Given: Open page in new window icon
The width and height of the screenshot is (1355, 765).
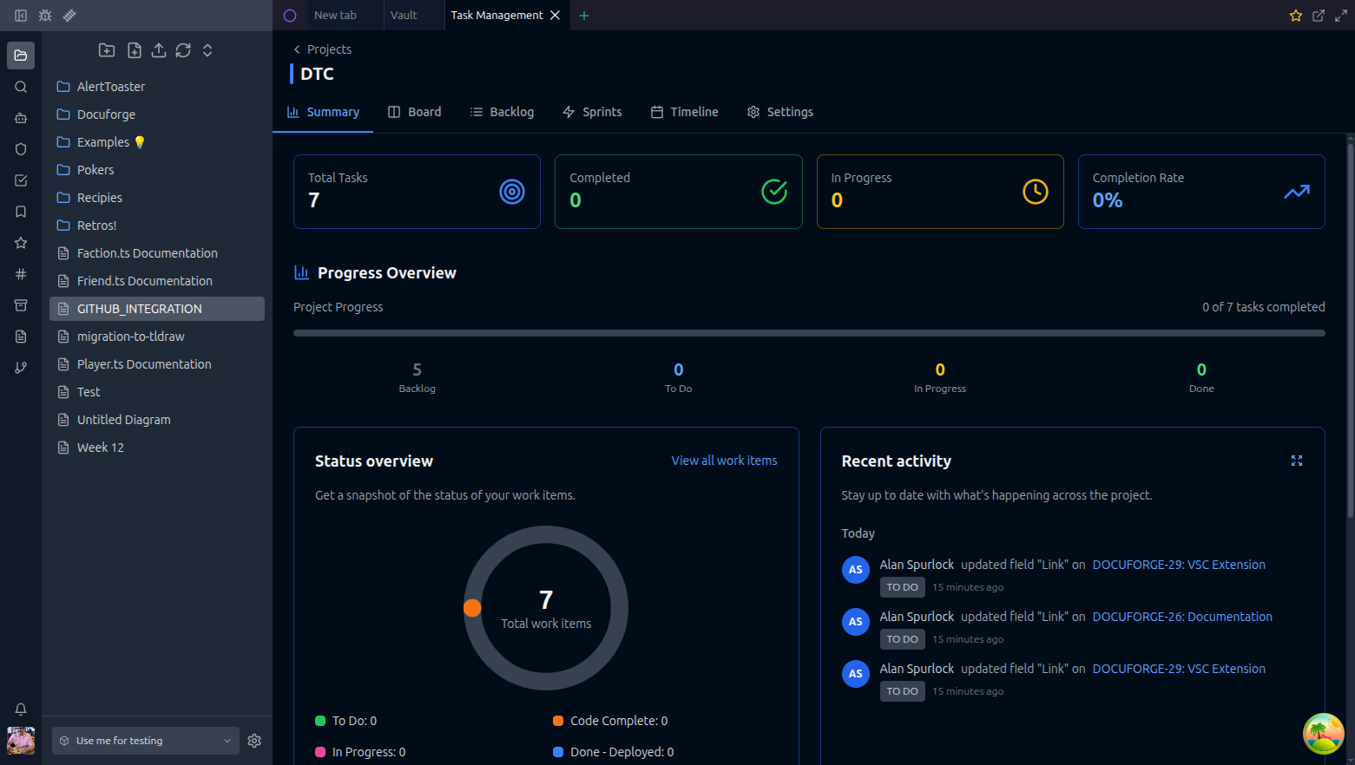Looking at the screenshot, I should coord(1319,16).
